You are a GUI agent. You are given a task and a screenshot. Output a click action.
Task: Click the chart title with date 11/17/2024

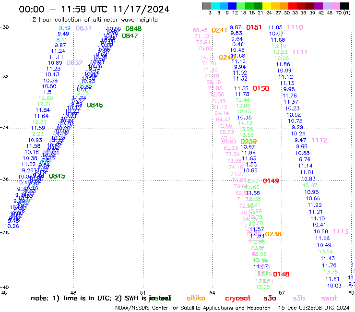pos(94,9)
